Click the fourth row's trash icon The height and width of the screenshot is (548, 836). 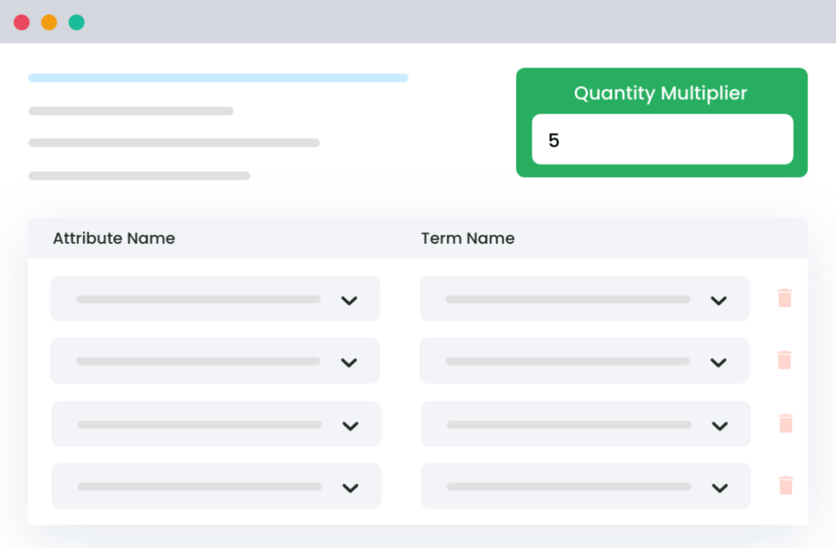coord(785,486)
